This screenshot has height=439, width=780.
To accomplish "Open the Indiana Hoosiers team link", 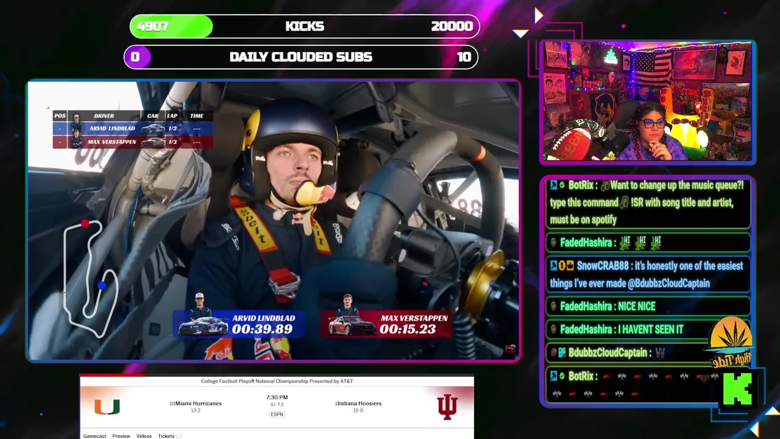I will [x=360, y=403].
